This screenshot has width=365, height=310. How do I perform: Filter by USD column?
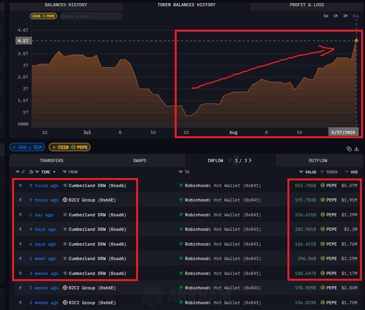click(x=347, y=172)
